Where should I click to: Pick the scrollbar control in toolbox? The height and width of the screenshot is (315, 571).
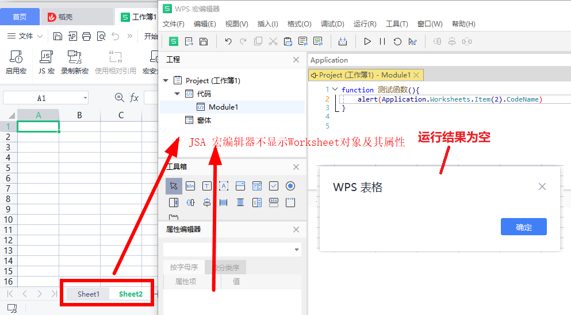(x=174, y=203)
